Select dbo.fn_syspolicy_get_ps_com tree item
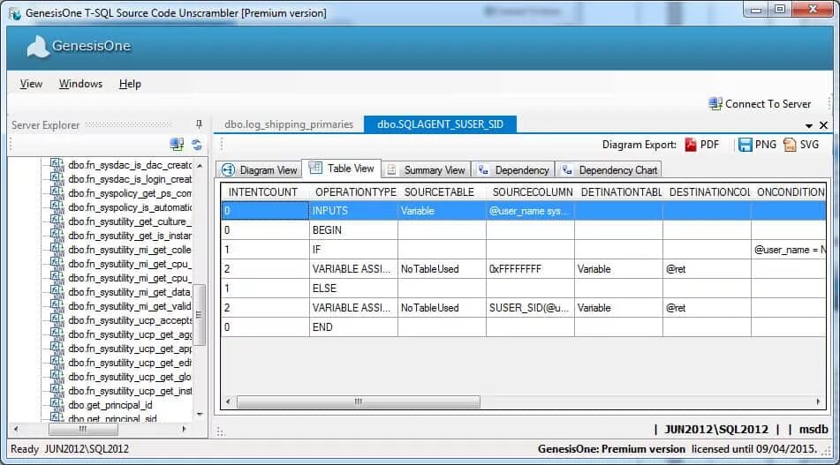Viewport: 840px width, 465px height. [130, 193]
